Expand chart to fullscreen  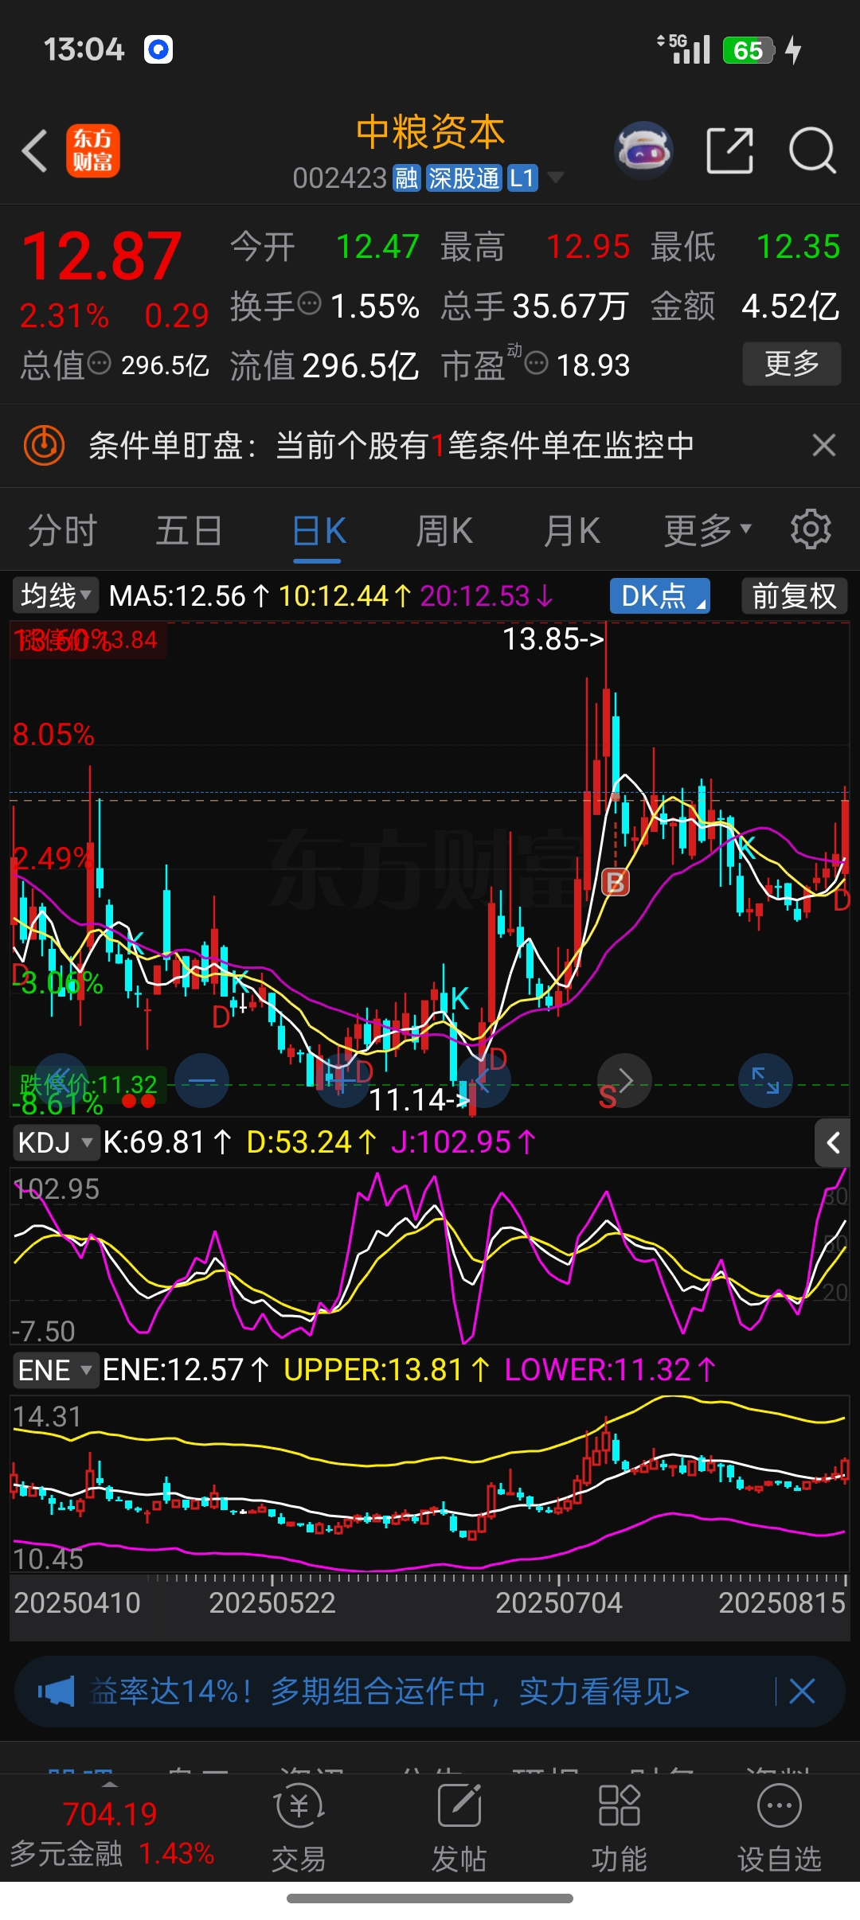[766, 1081]
